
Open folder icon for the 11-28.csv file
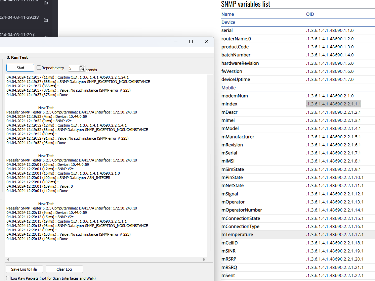pyautogui.click(x=46, y=3)
